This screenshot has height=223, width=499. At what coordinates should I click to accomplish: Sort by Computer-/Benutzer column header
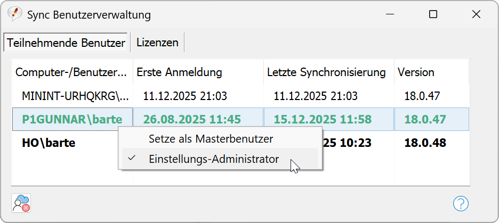pyautogui.click(x=71, y=72)
